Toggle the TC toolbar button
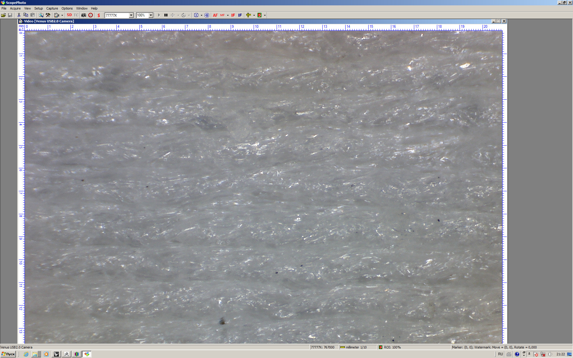573x358 pixels. point(76,15)
